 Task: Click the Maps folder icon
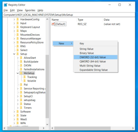point(18,31)
